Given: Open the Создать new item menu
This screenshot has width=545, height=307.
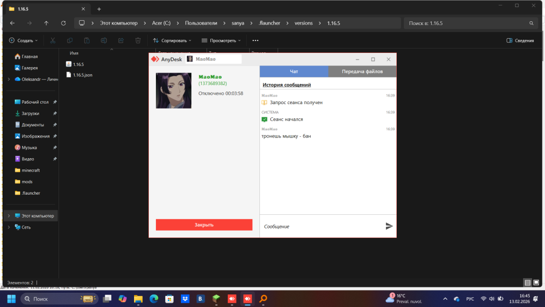Looking at the screenshot, I should pos(23,40).
